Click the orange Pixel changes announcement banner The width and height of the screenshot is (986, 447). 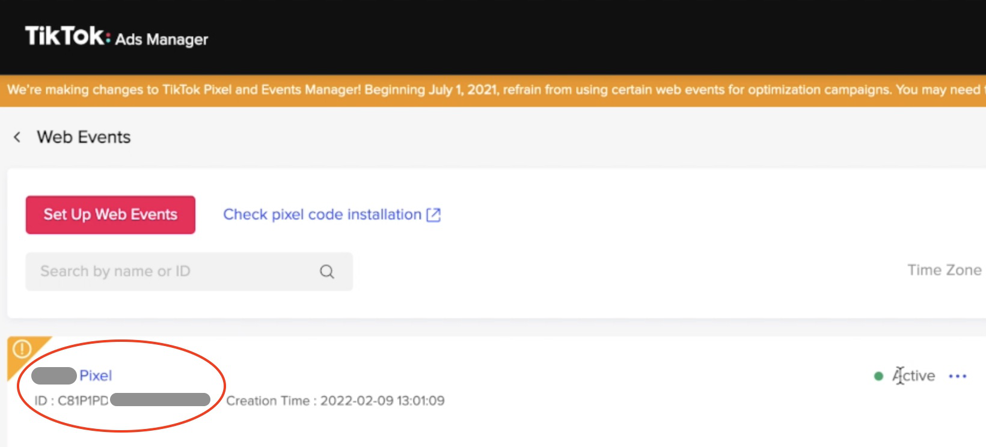pyautogui.click(x=493, y=90)
